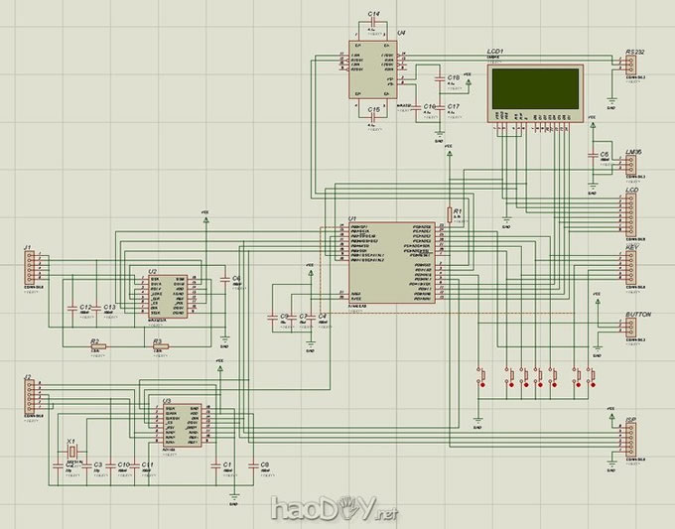Click the C14 capacitor above U4
Viewport: 675px width, 529px height.
pyautogui.click(x=372, y=27)
